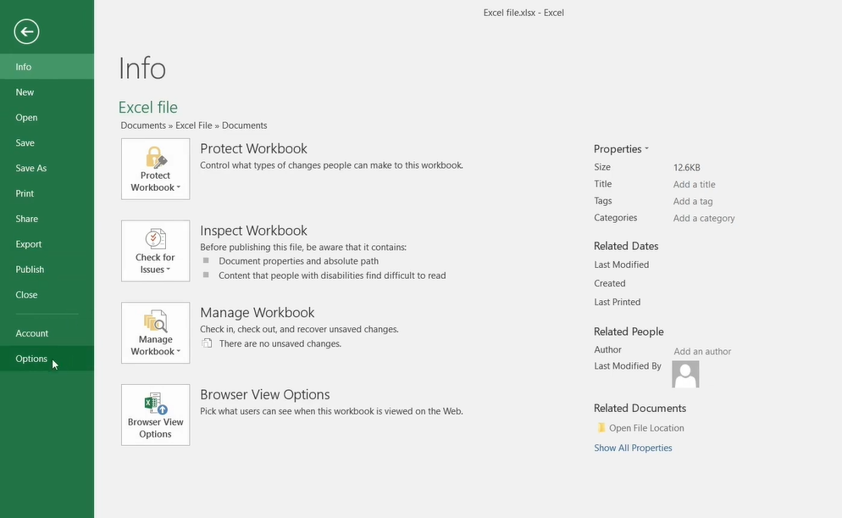Open the Manage Workbook icon
Viewport: 842px width, 518px height.
[x=155, y=322]
